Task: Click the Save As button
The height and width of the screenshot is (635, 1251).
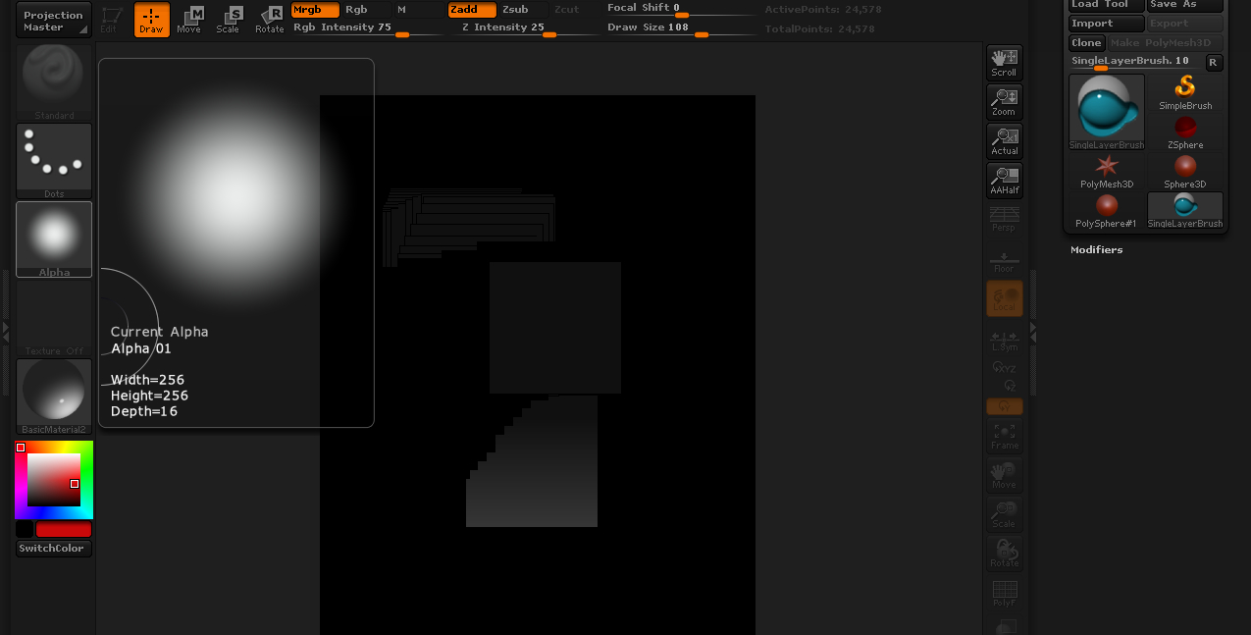Action: (x=1186, y=6)
